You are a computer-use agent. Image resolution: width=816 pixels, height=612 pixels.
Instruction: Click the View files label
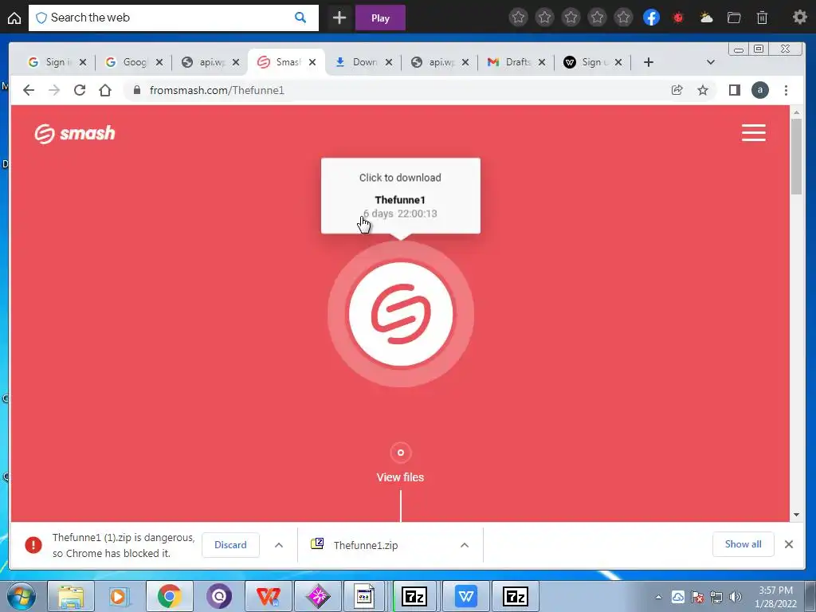pyautogui.click(x=400, y=477)
